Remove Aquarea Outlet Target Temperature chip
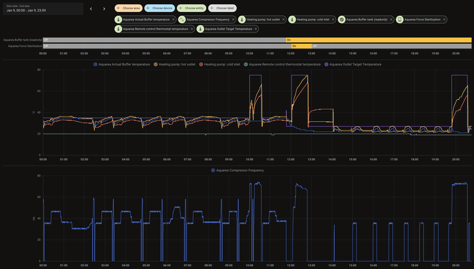 256,29
